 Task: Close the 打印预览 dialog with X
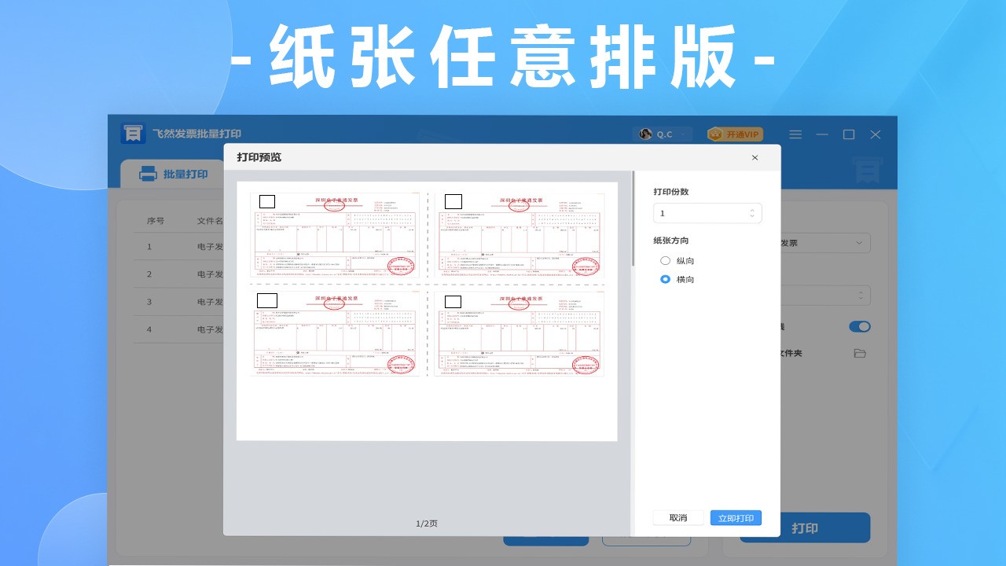click(x=754, y=157)
